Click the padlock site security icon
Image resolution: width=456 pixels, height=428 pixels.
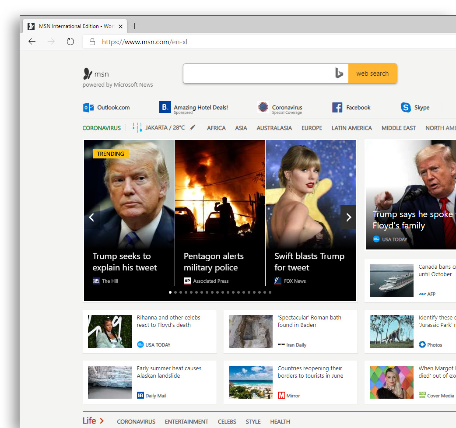click(x=92, y=42)
